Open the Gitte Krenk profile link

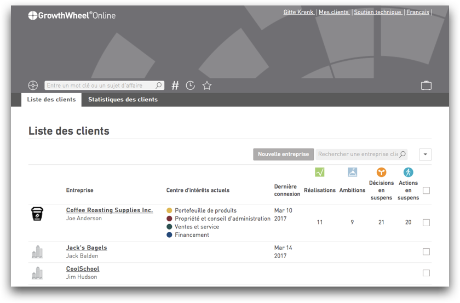pos(298,12)
